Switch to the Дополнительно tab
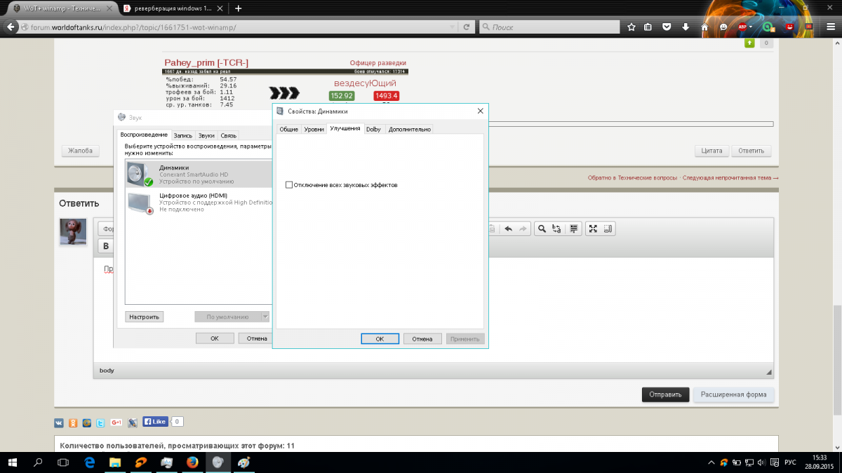 pos(409,129)
